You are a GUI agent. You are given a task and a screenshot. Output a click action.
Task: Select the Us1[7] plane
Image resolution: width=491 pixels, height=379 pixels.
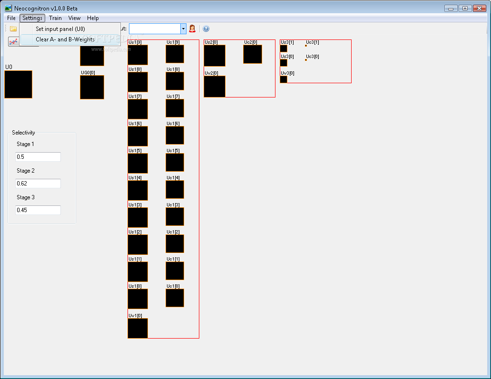138,109
